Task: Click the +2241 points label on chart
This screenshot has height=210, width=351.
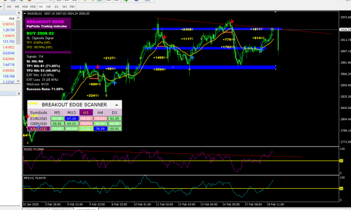Action: tap(93, 95)
